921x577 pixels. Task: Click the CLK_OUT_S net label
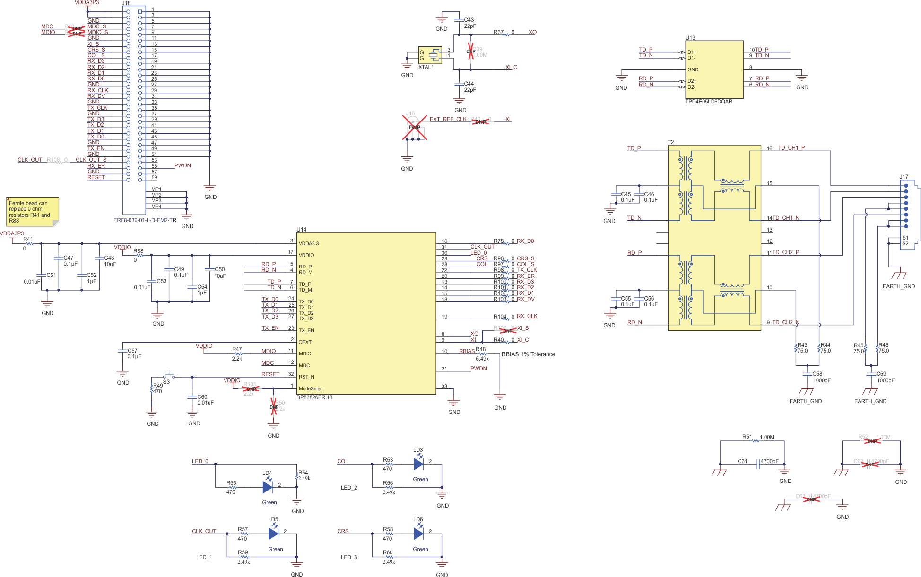[x=91, y=160]
